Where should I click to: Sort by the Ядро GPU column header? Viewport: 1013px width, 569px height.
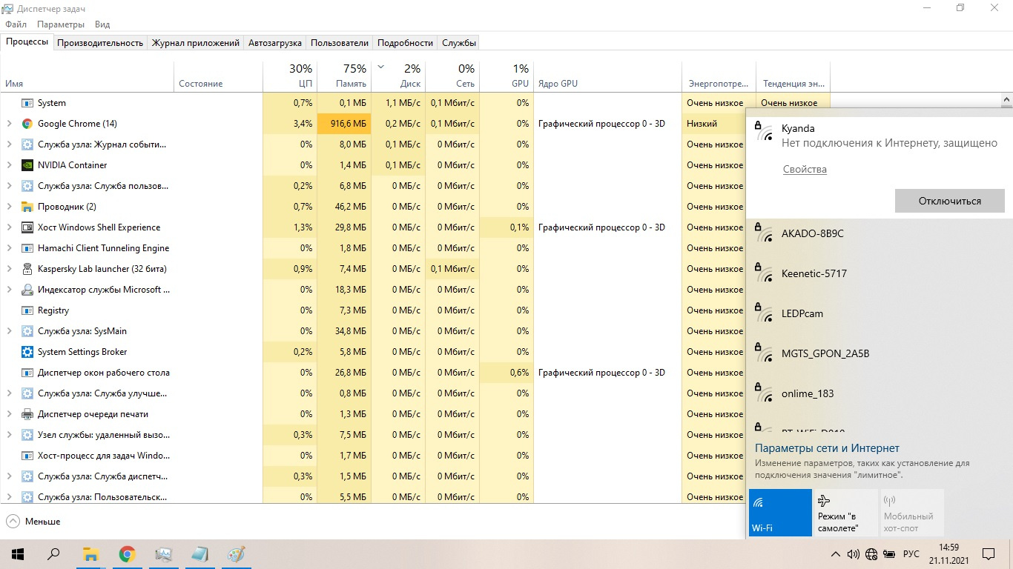(x=607, y=76)
